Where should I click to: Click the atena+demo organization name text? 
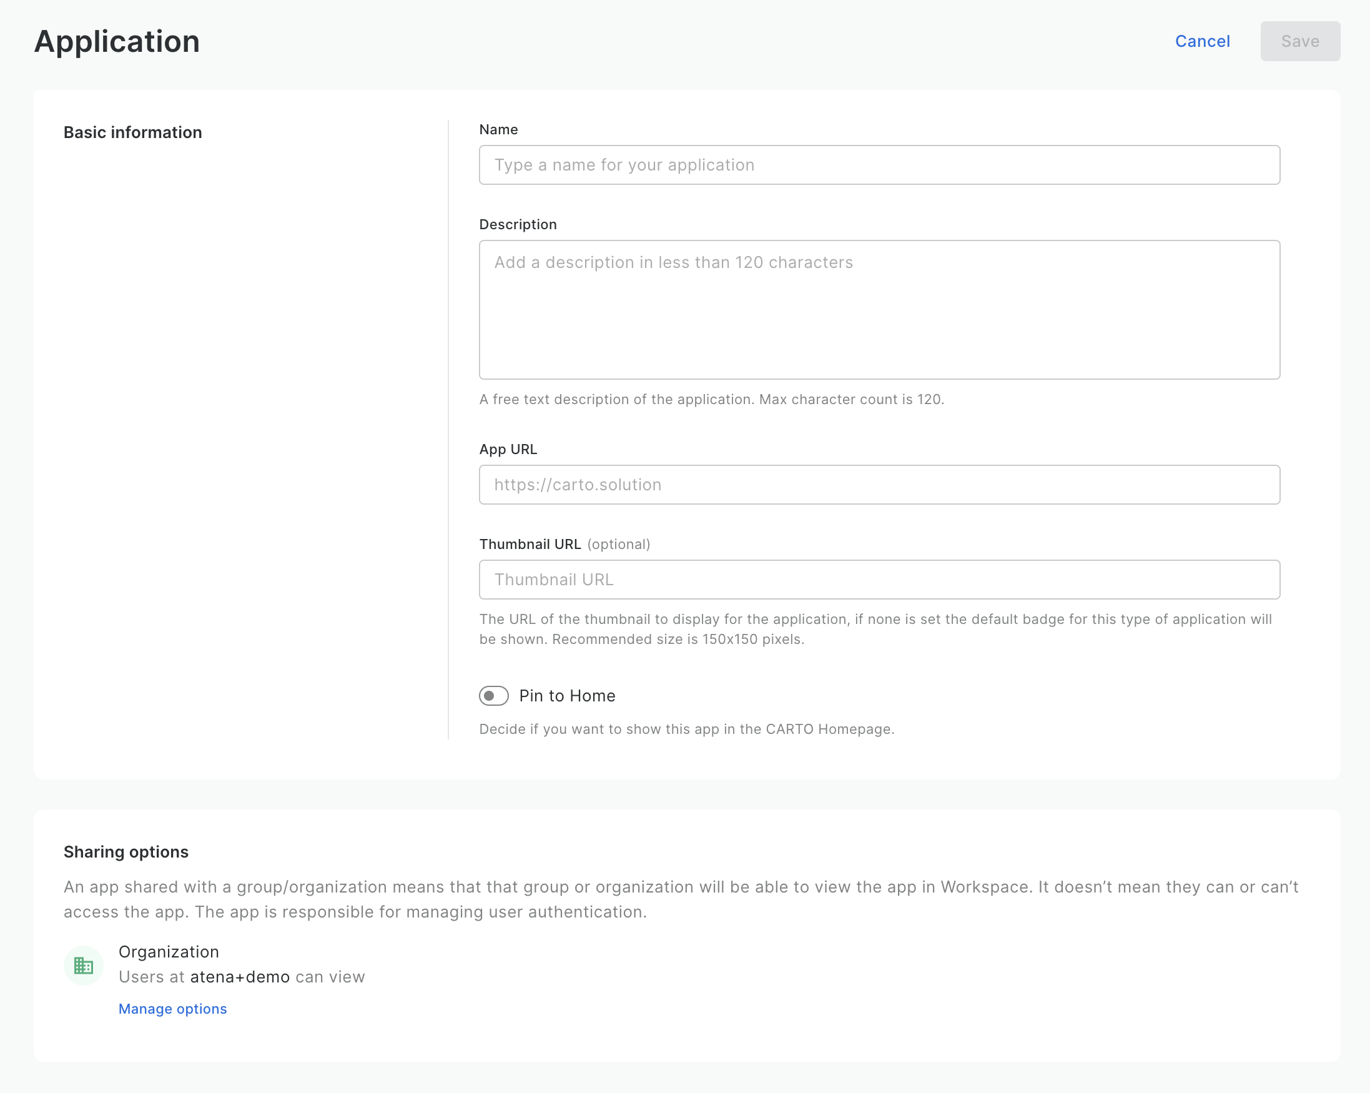click(240, 977)
